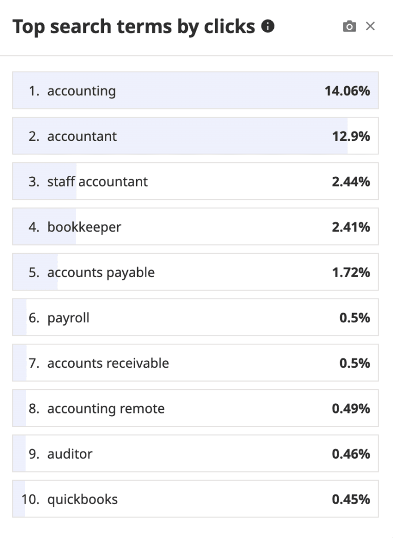Select the 'accounting remote' row

click(105, 408)
